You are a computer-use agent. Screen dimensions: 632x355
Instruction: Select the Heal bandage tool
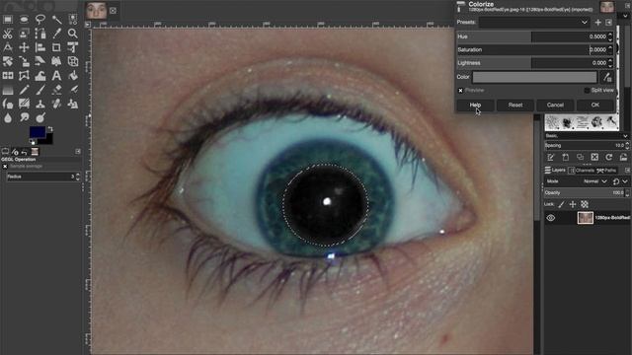click(56, 104)
